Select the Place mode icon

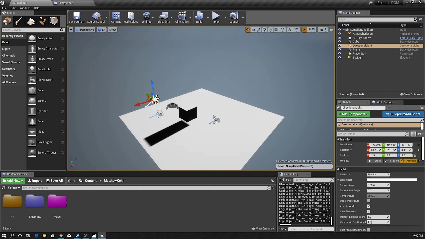(7, 21)
